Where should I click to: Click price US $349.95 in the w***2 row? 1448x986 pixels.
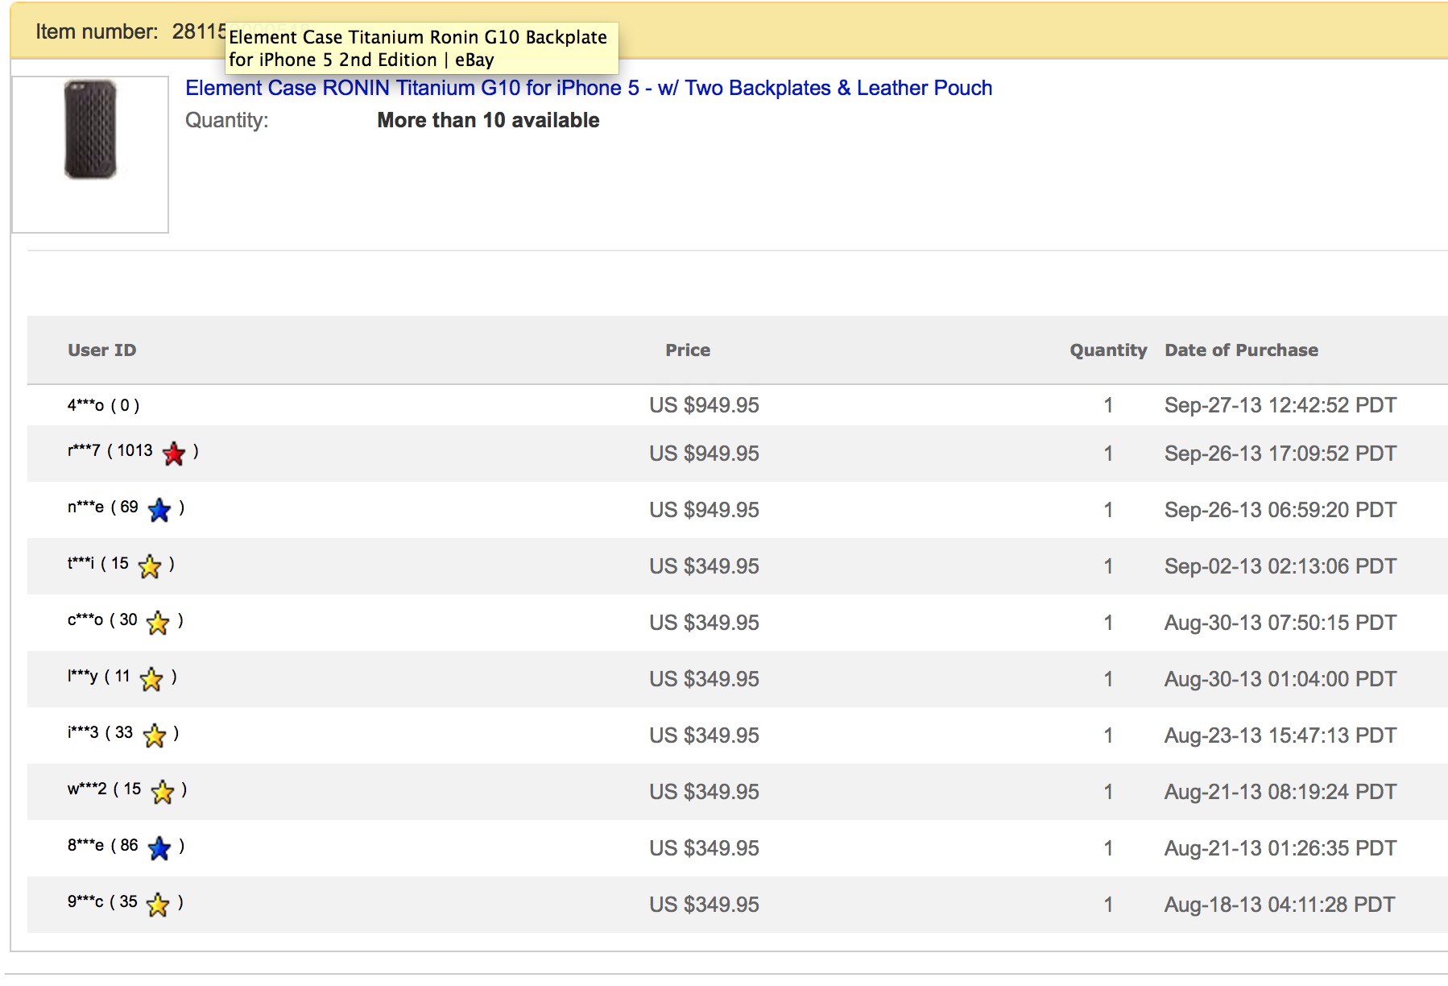coord(704,792)
